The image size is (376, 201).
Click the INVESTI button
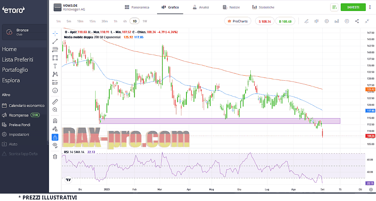pyautogui.click(x=353, y=7)
